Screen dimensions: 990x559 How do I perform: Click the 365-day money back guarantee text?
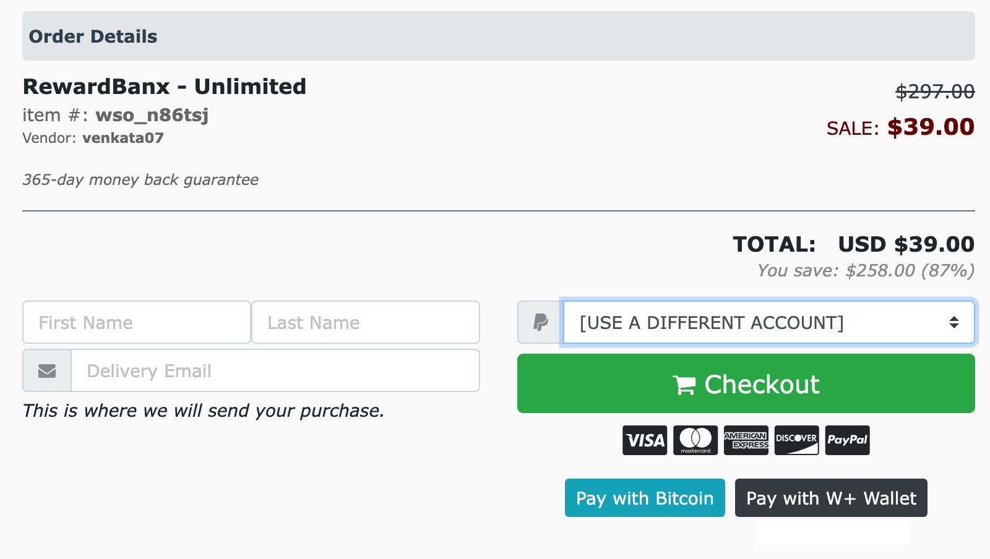140,180
